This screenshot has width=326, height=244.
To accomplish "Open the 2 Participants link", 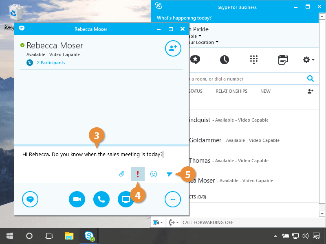I will point(51,63).
